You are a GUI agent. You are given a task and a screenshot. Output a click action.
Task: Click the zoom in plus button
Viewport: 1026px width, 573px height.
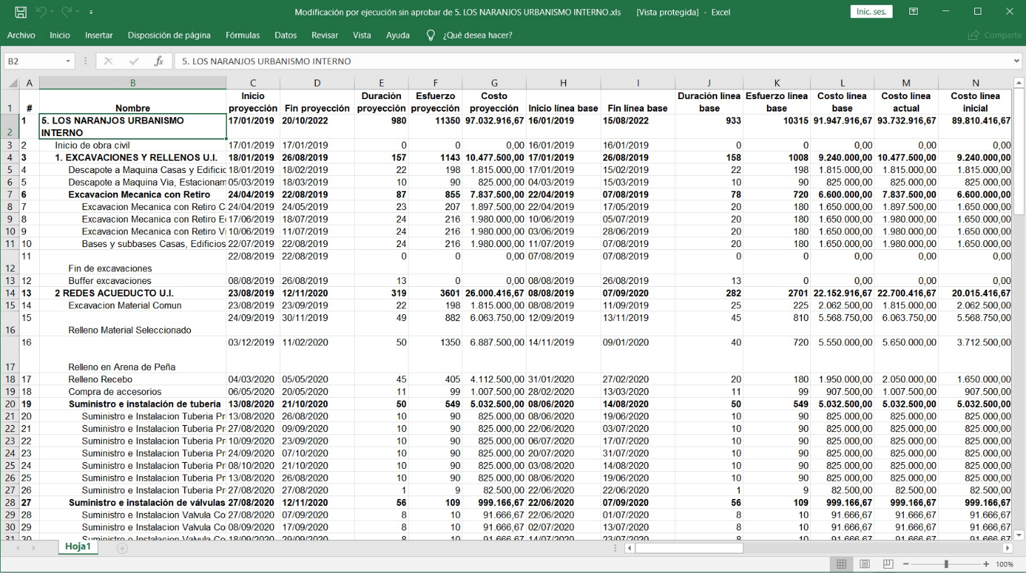(x=986, y=564)
